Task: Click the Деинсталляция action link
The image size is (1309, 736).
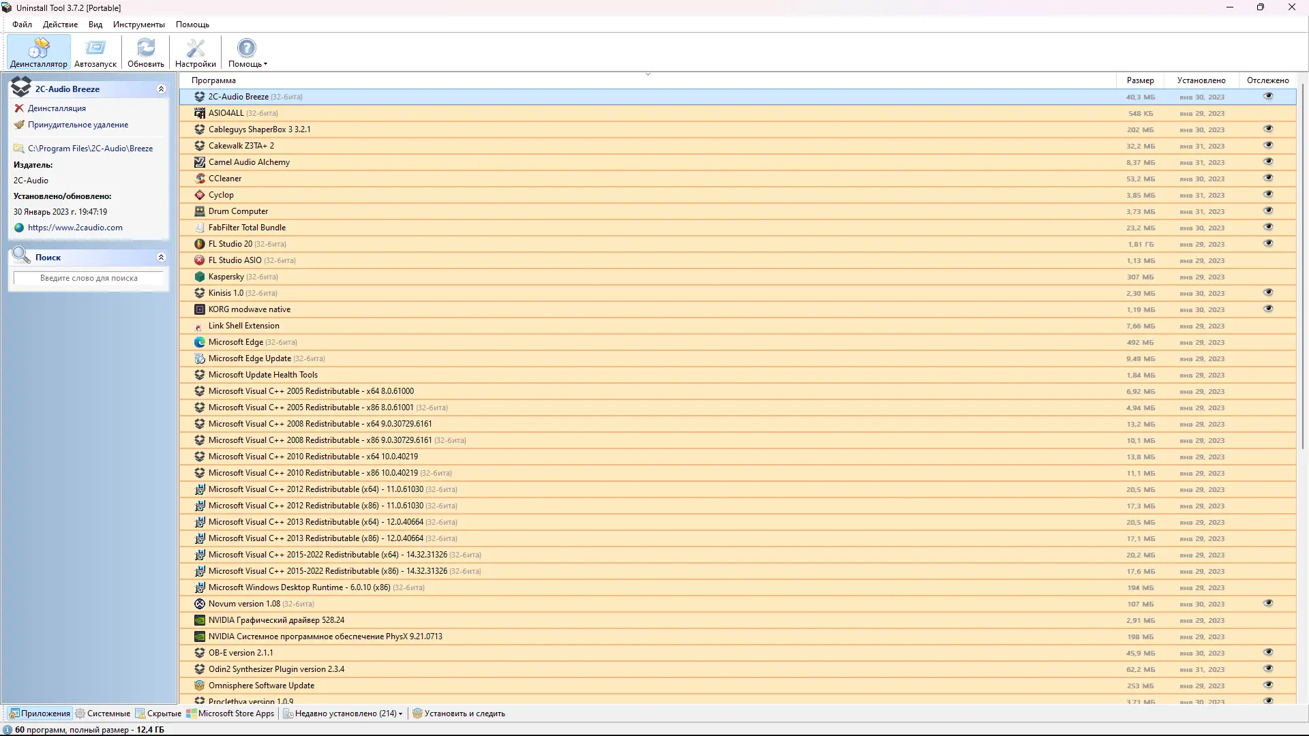Action: [57, 108]
